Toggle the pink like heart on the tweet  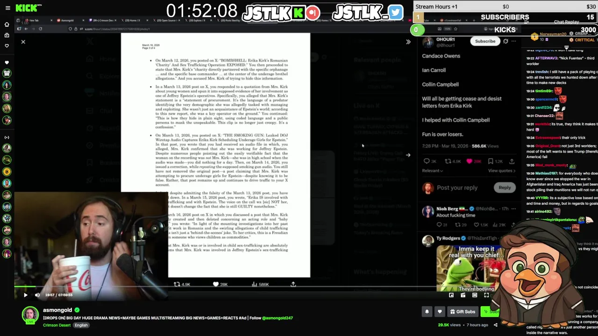(x=469, y=161)
